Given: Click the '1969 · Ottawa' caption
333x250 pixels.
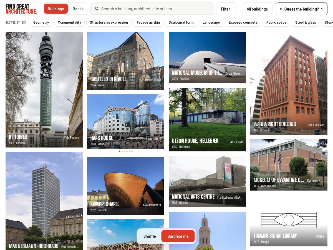Looking at the screenshot, I should (x=180, y=203).
